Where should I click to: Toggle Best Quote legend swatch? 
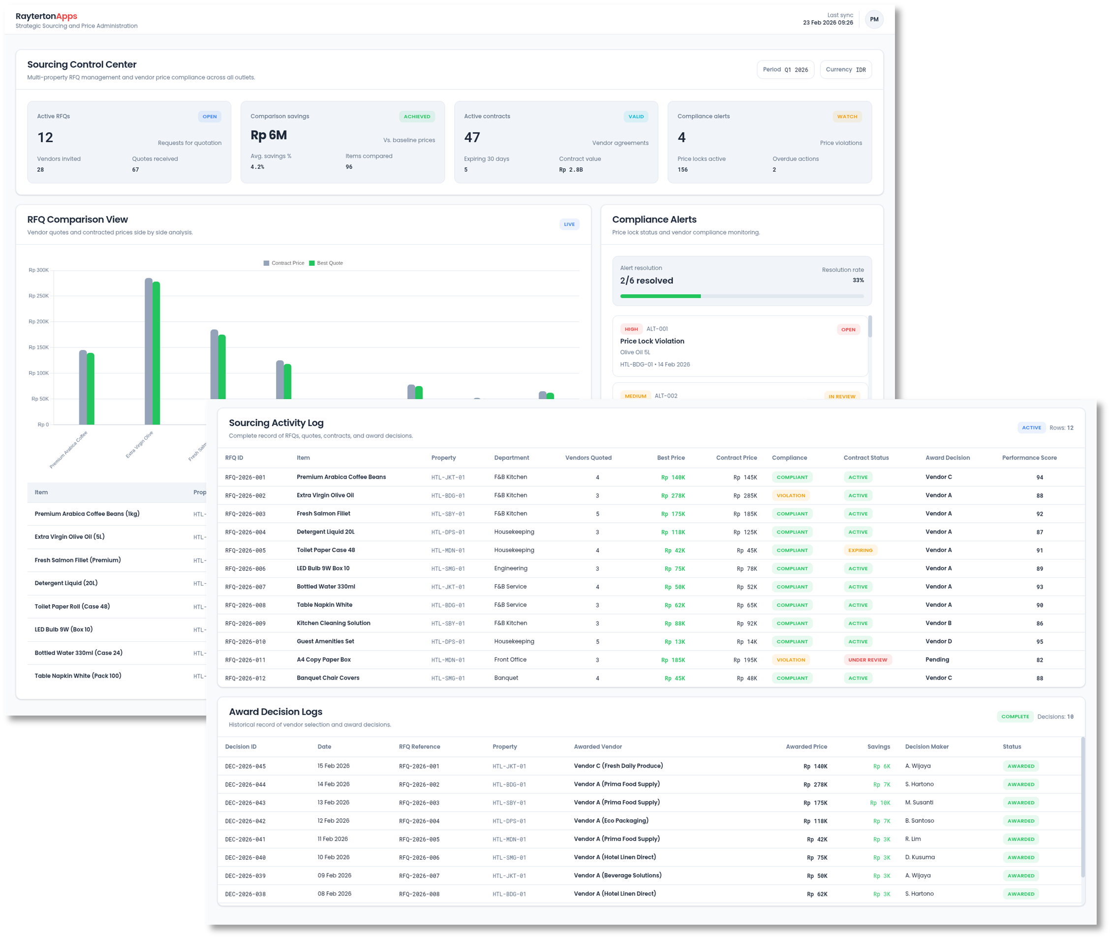(x=312, y=263)
